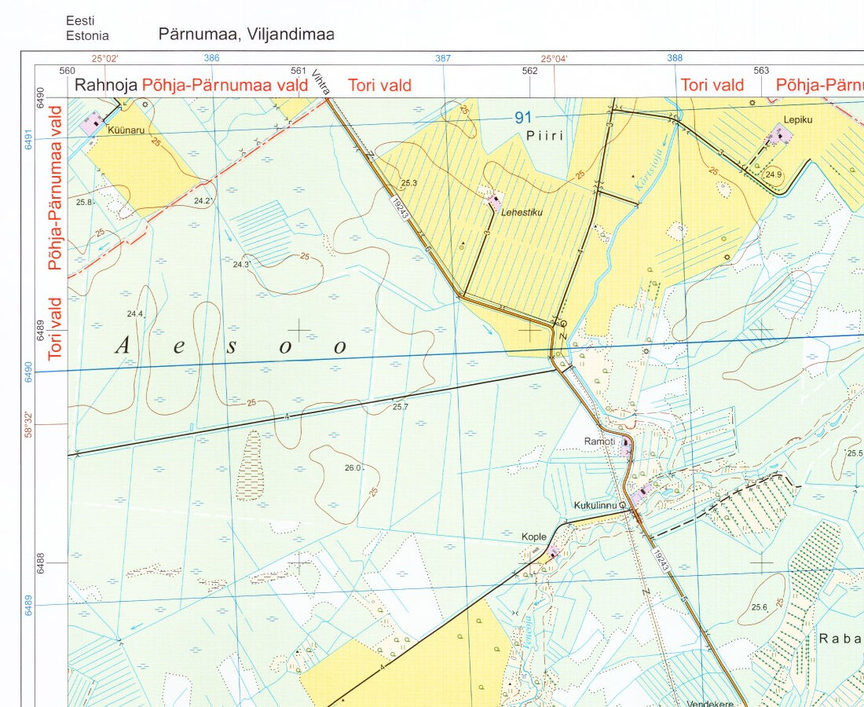Click the 26.0 elevation spot marker
Screen dimensions: 864x707
(x=353, y=468)
